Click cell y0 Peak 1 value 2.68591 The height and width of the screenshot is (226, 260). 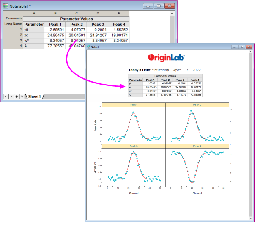click(x=55, y=30)
